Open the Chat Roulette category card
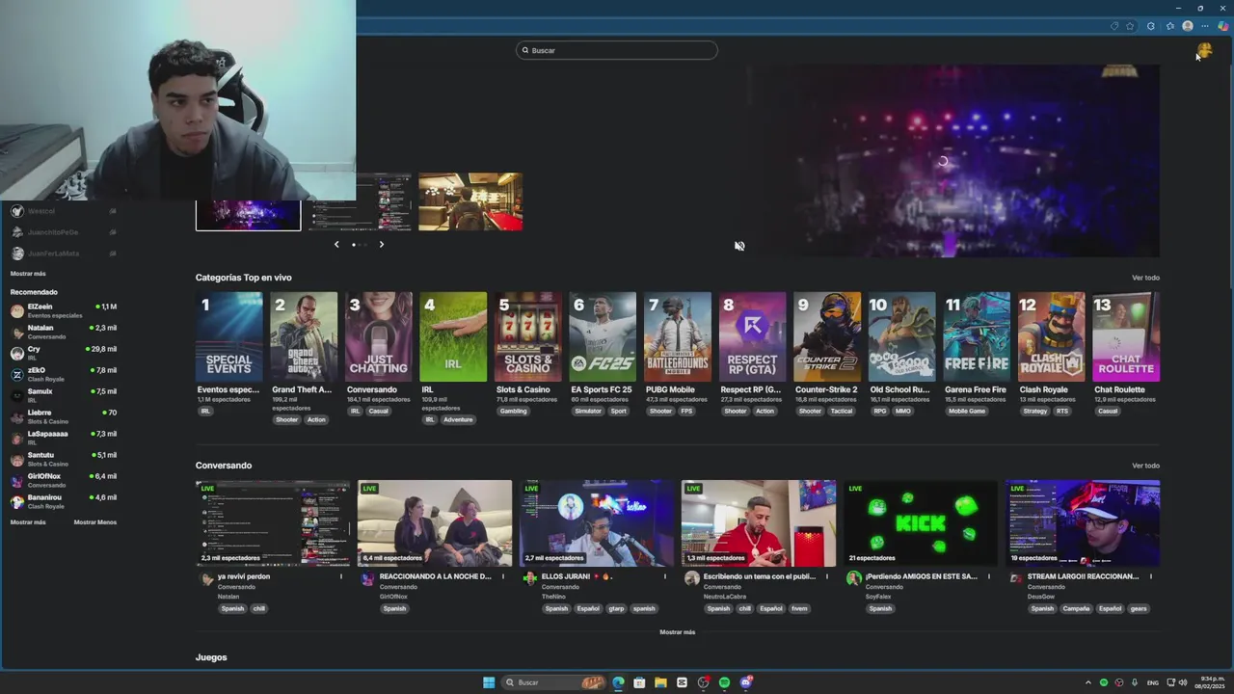 coord(1126,337)
